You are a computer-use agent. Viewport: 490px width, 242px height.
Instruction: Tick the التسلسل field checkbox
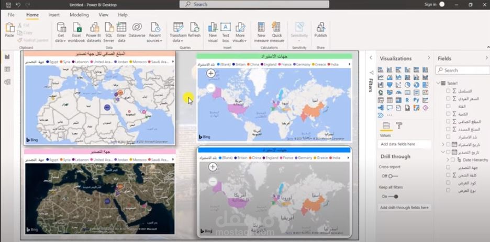[448, 91]
